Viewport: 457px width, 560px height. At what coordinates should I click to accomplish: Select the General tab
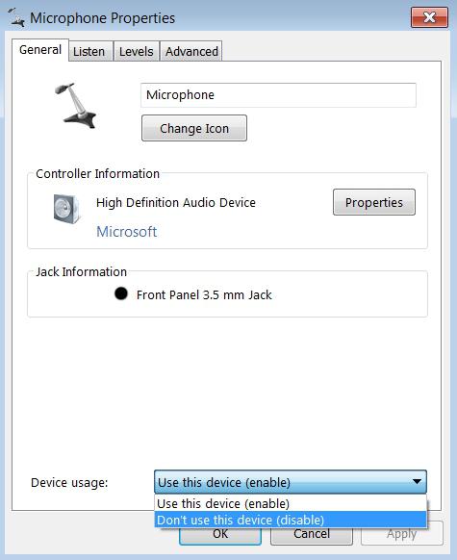click(40, 50)
